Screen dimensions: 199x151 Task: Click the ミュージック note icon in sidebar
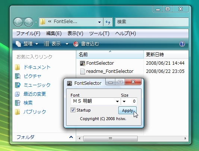(x=18, y=85)
